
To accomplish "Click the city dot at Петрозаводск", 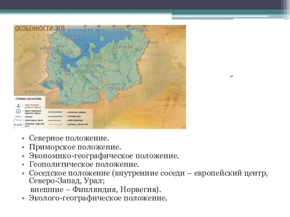I will (56, 85).
